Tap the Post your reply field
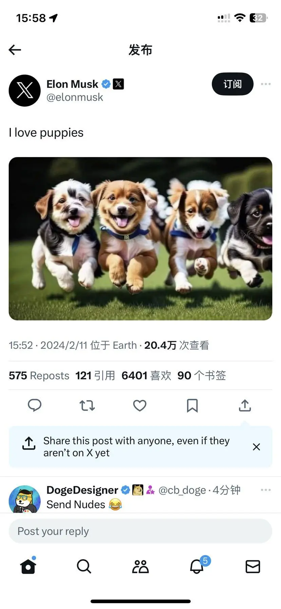 click(x=140, y=531)
